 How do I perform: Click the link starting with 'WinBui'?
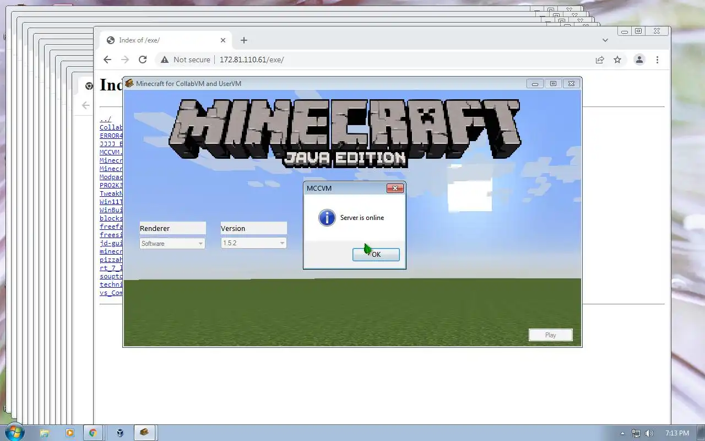(111, 210)
